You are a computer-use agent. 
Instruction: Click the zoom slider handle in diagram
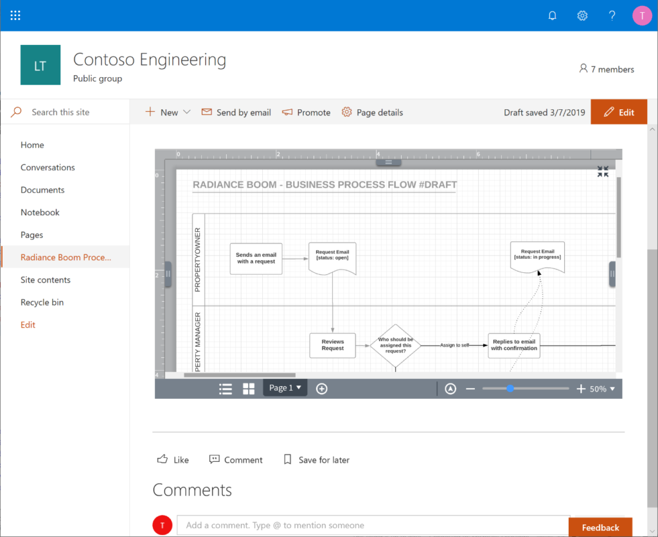pyautogui.click(x=510, y=389)
